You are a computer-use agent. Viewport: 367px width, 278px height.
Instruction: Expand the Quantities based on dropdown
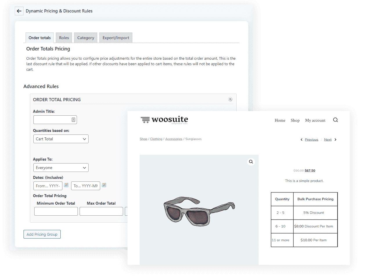[x=61, y=139]
